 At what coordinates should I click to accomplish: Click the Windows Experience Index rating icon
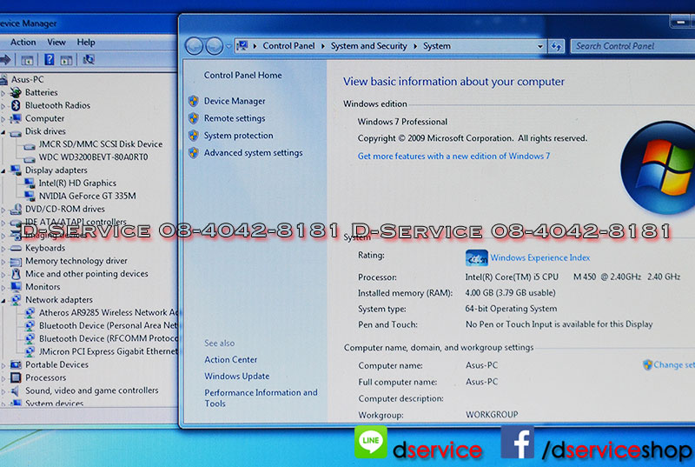[476, 257]
